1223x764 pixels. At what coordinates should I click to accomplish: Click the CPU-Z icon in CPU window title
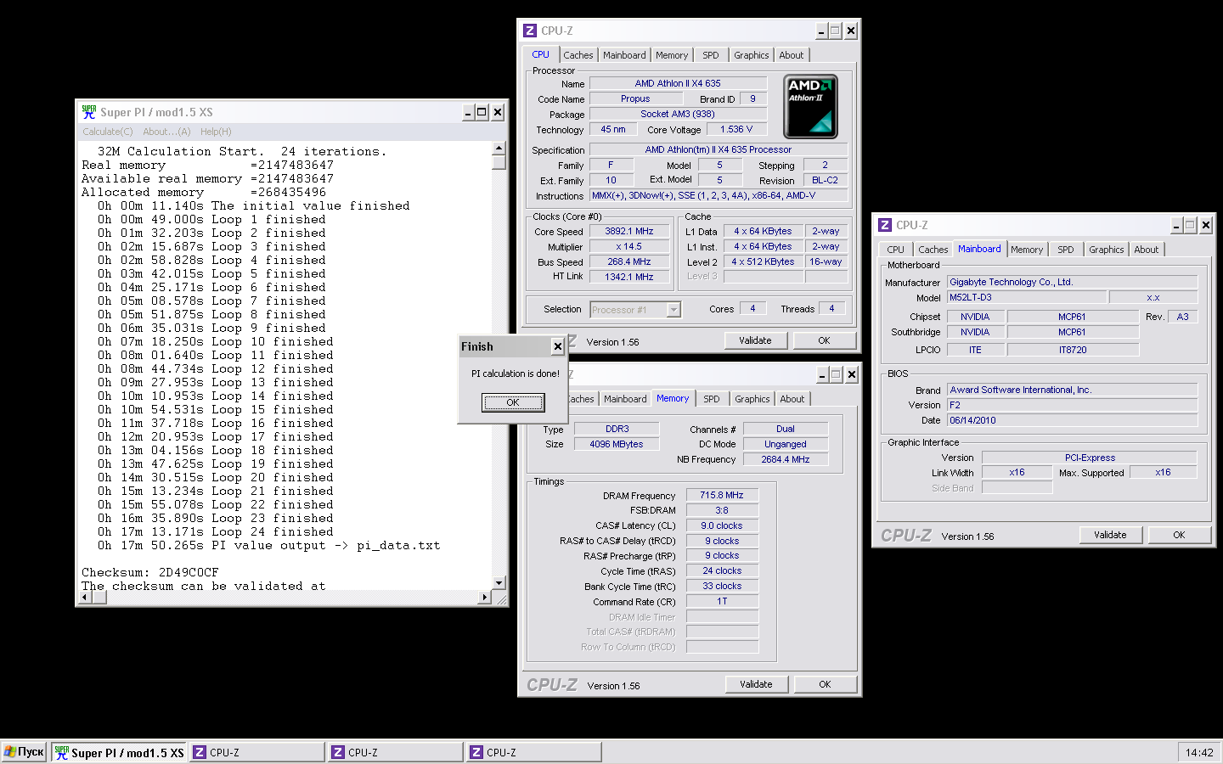(530, 31)
